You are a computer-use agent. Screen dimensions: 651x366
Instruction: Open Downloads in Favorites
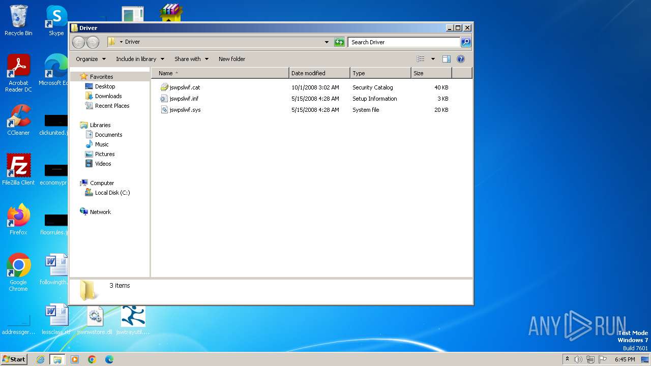(x=108, y=96)
